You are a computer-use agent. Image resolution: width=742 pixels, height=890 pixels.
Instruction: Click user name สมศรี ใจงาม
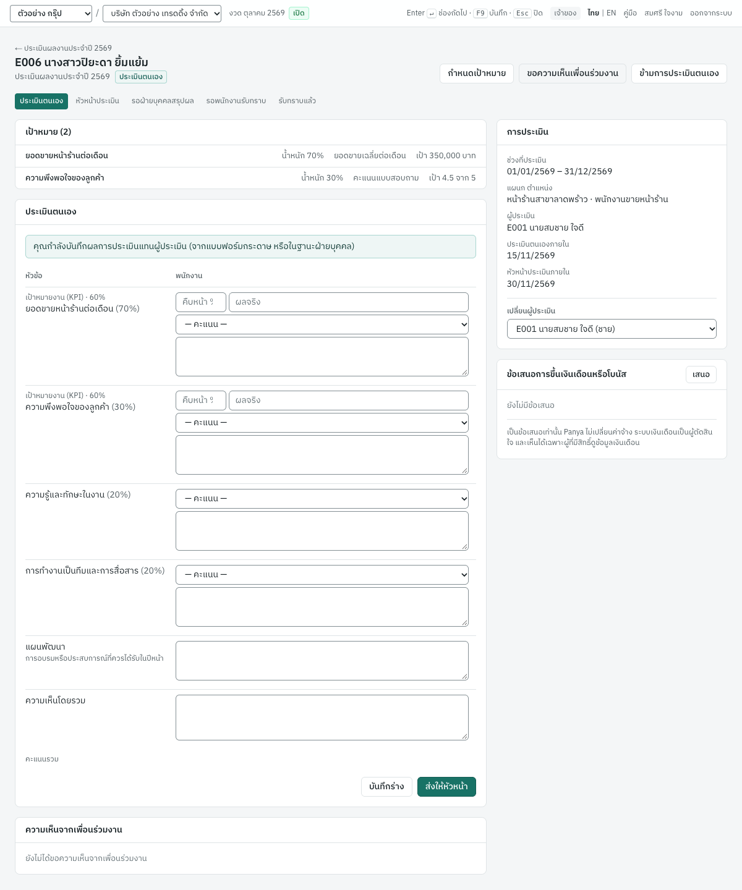tap(663, 13)
